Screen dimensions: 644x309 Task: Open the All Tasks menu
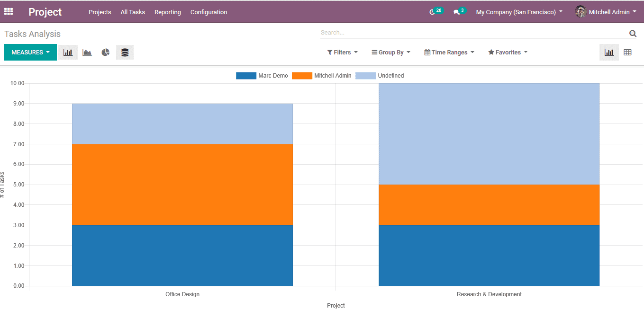[x=133, y=12]
